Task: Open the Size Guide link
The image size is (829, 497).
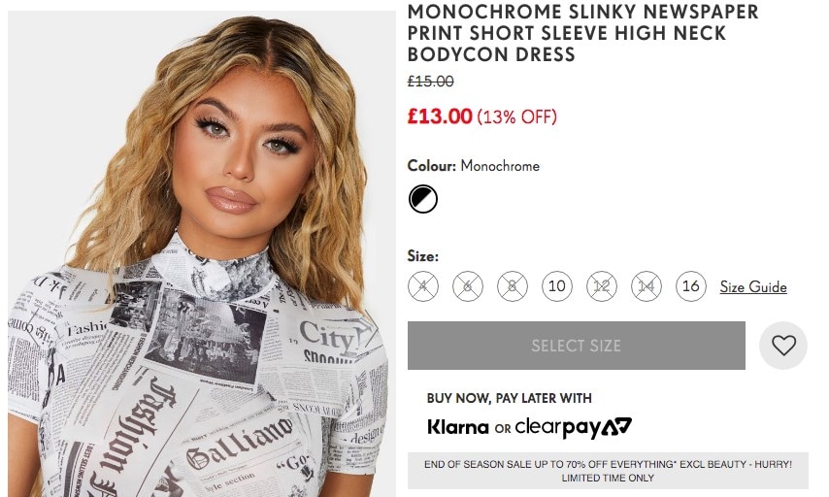Action: (753, 287)
